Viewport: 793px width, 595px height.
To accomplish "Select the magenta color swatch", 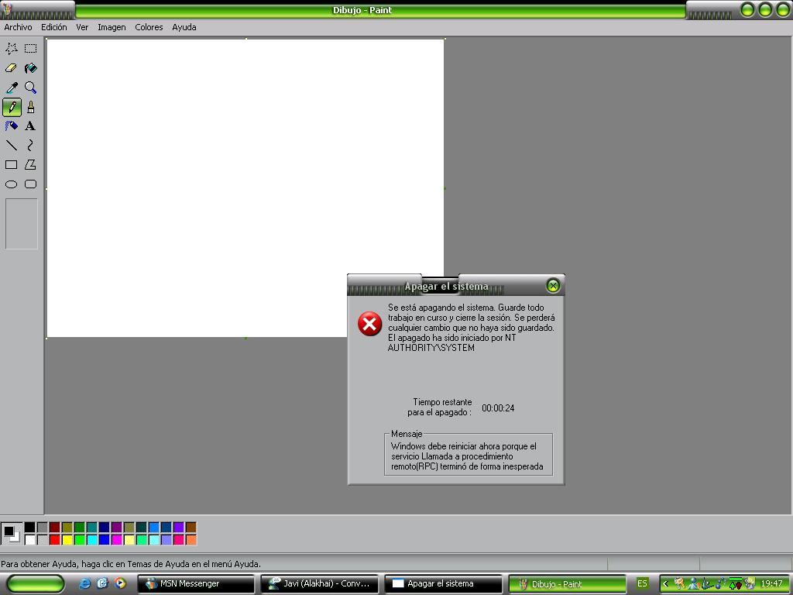I will tap(116, 540).
